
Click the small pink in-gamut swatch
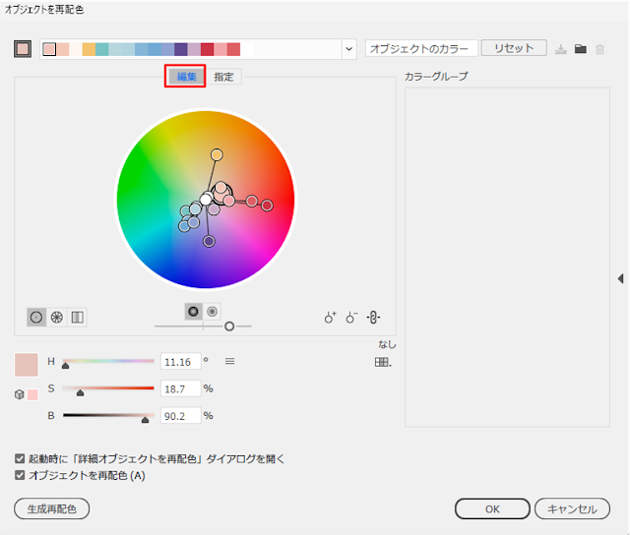point(32,395)
